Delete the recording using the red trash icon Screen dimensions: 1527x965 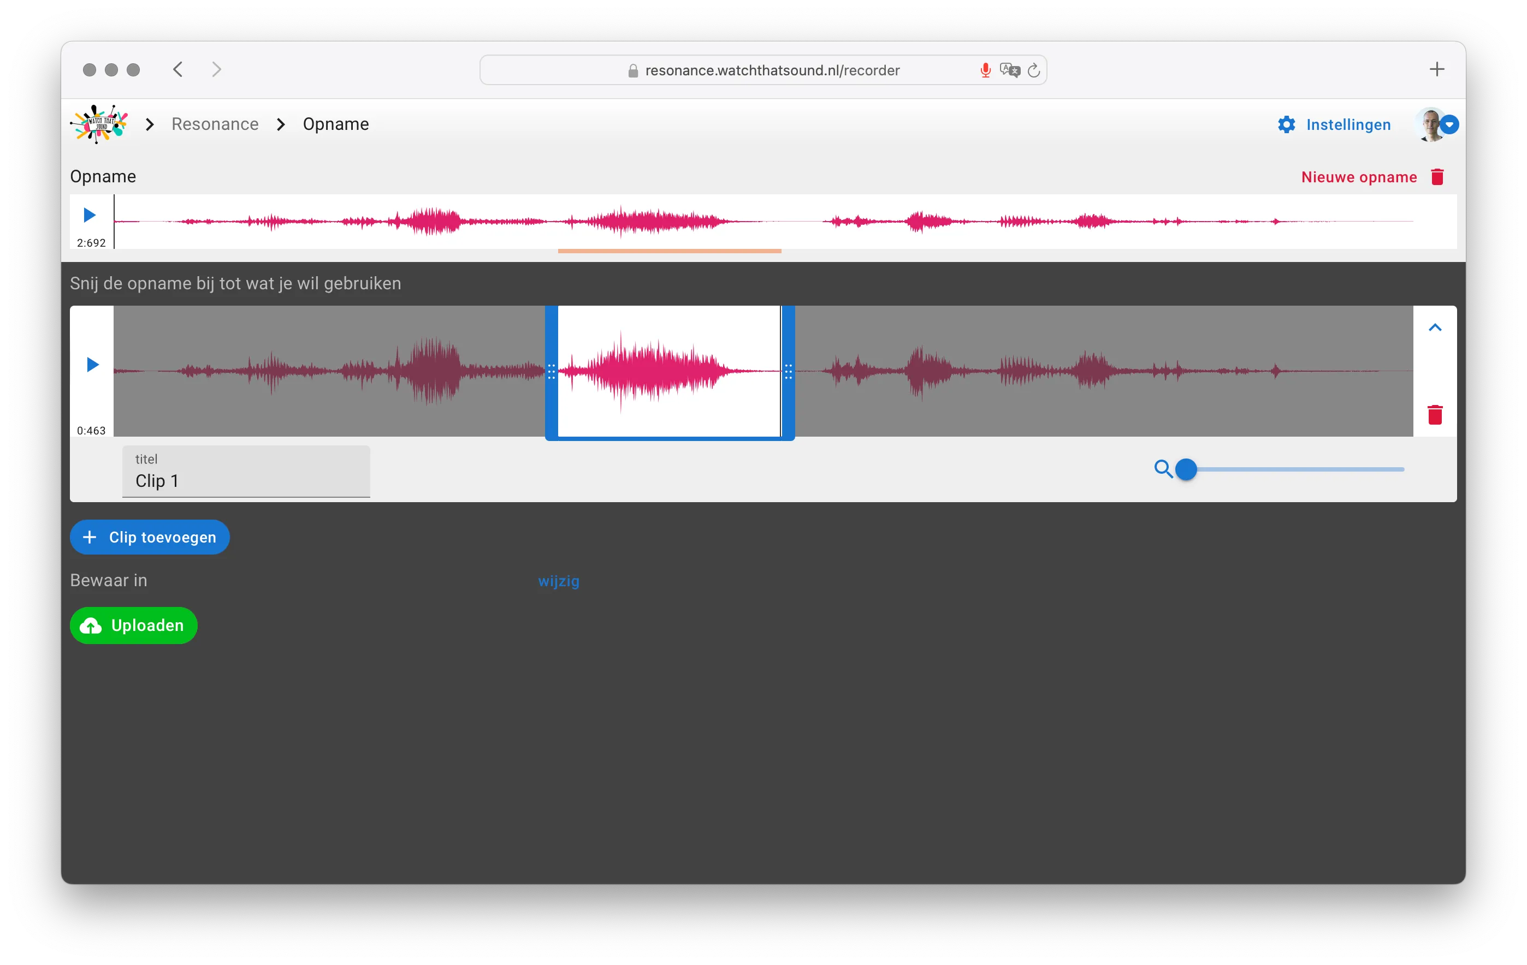pyautogui.click(x=1437, y=177)
